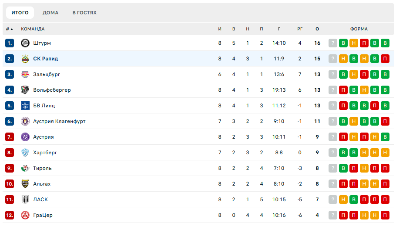Switch to the В ГОСТЯХ tab
This screenshot has height=226, width=396.
(x=84, y=13)
